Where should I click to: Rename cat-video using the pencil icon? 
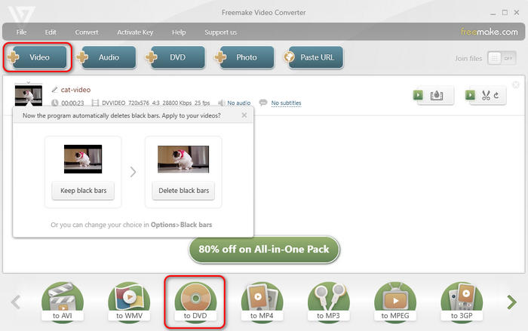point(54,90)
